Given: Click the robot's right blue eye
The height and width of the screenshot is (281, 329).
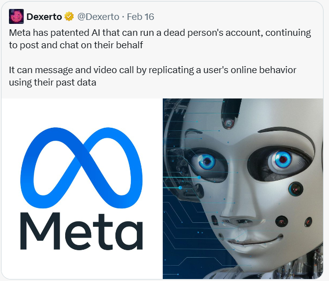Looking at the screenshot, I should tap(282, 160).
